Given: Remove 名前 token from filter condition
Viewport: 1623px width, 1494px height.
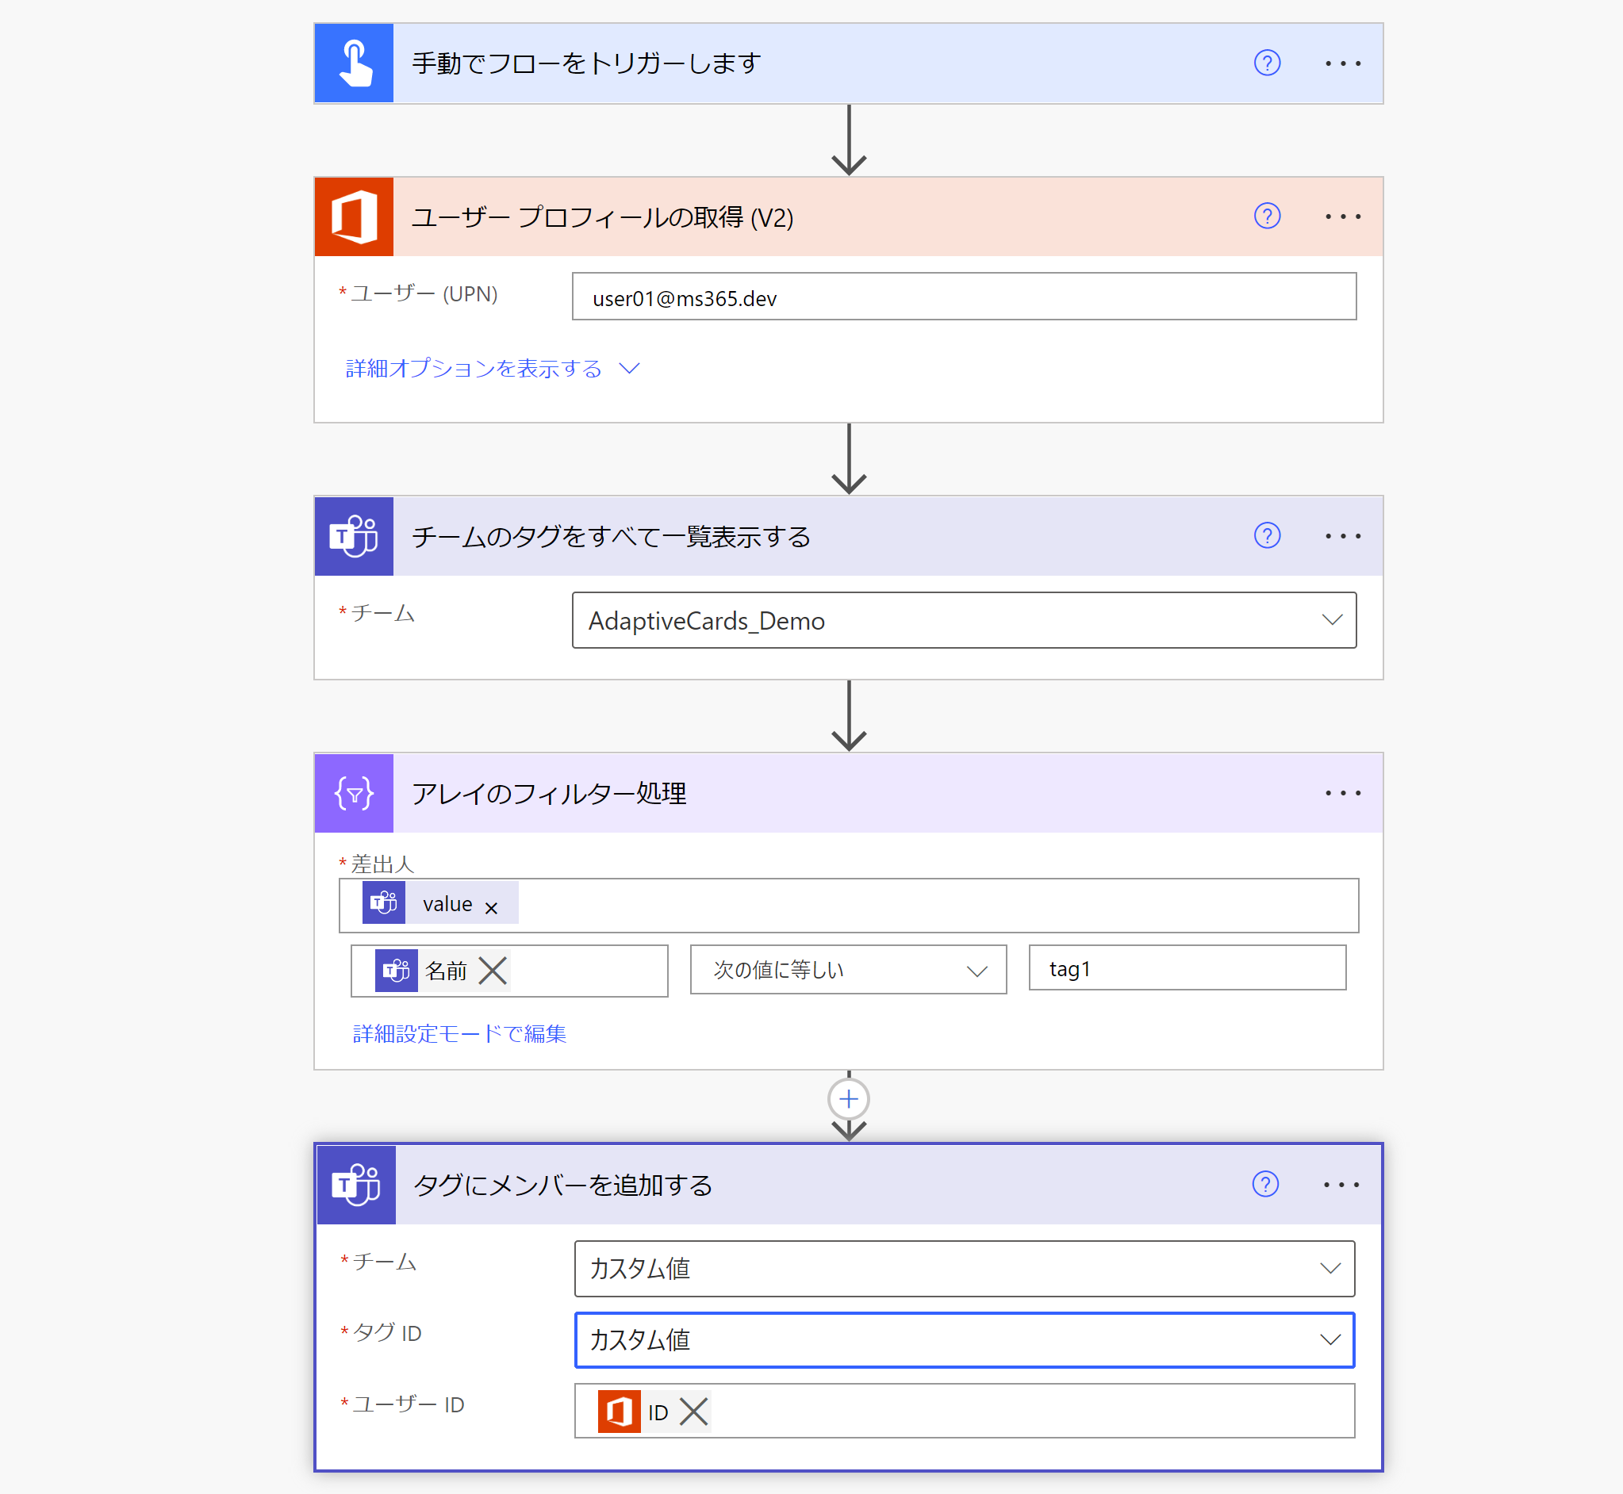Looking at the screenshot, I should click(492, 970).
